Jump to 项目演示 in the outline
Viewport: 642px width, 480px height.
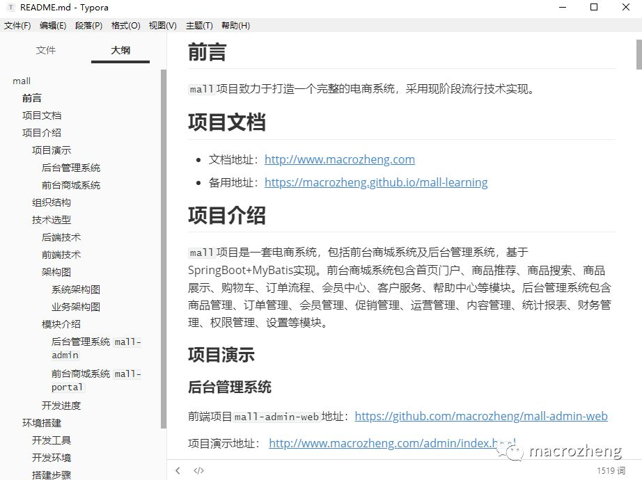coord(52,150)
